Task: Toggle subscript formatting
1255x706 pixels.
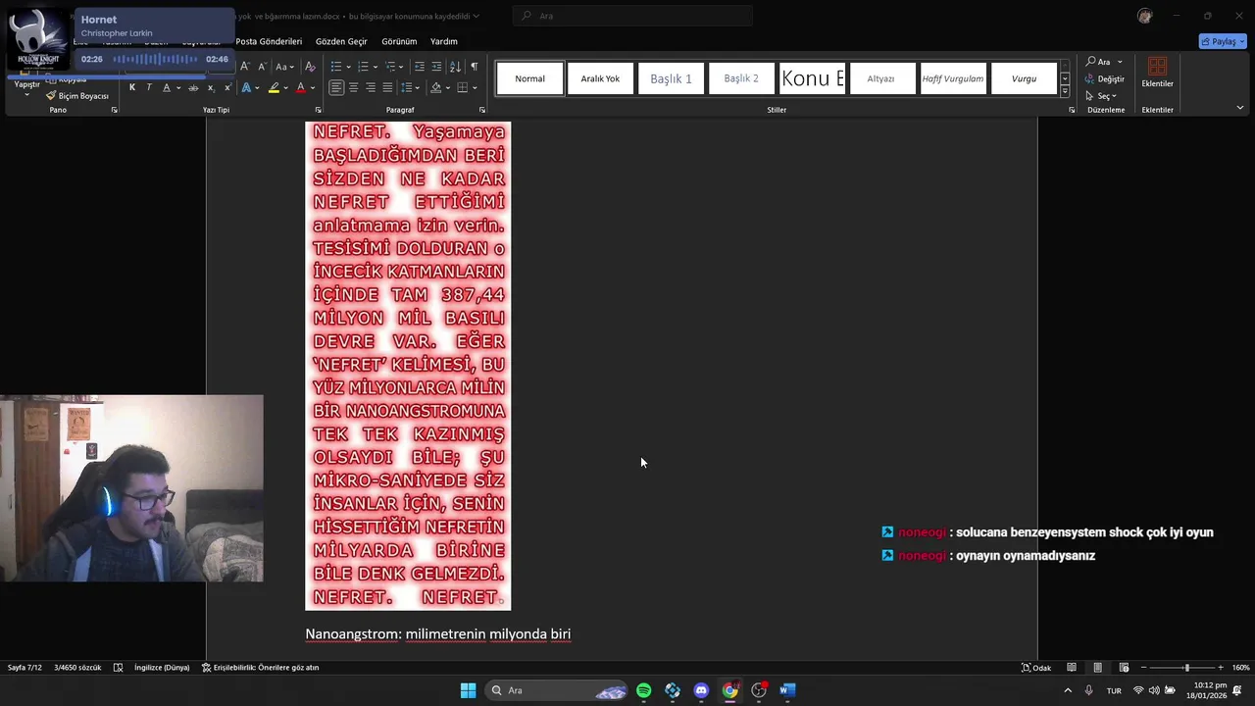Action: (x=211, y=87)
